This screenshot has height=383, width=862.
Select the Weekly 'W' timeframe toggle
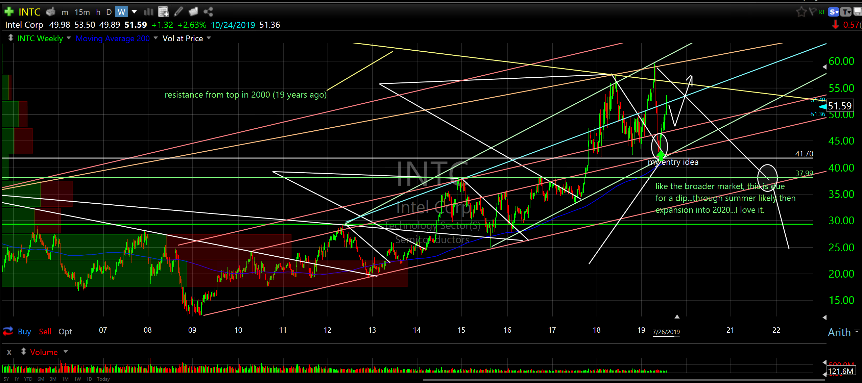tap(121, 12)
